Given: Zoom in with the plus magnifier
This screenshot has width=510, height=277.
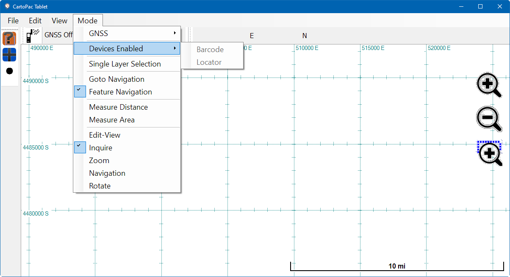Looking at the screenshot, I should (488, 86).
